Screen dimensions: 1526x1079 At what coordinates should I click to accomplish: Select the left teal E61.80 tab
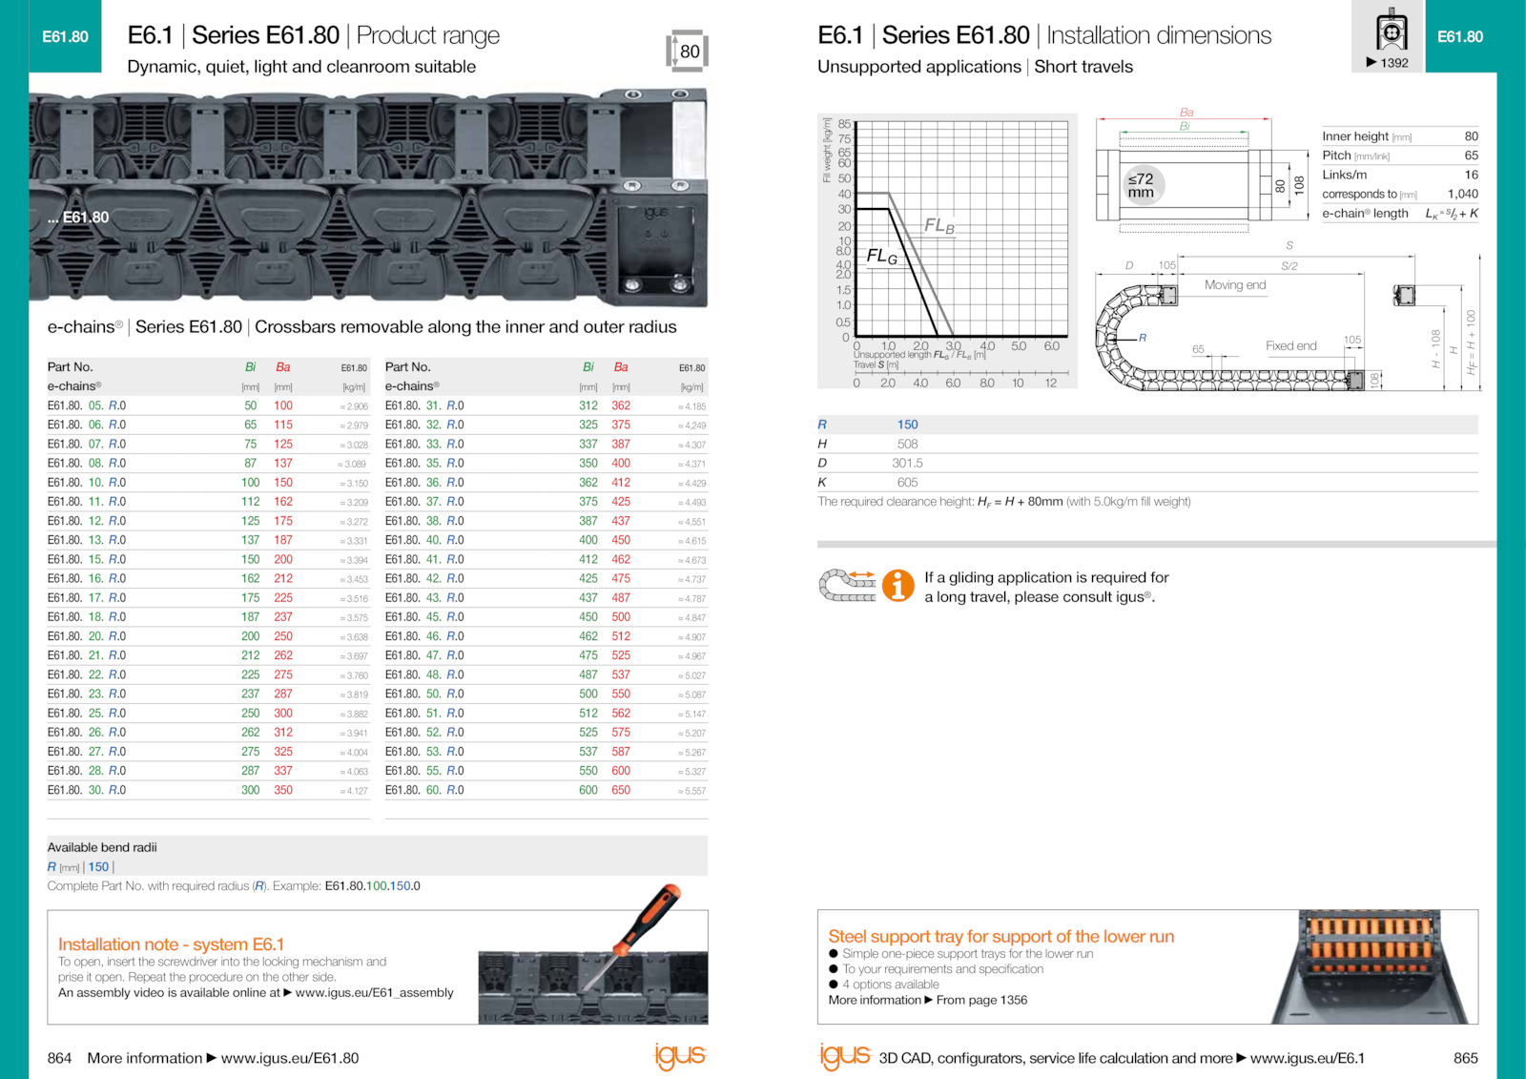coord(65,36)
